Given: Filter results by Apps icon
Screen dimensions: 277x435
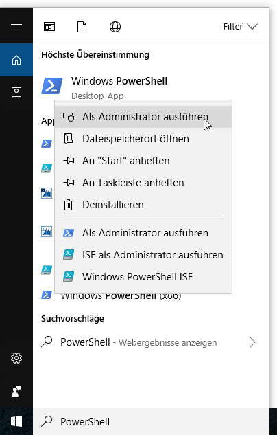Looking at the screenshot, I should (x=49, y=27).
